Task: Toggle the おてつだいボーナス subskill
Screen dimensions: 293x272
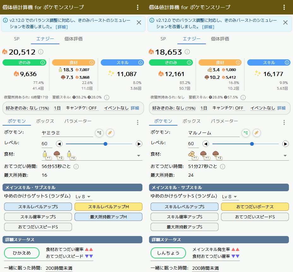Action: pos(255,207)
